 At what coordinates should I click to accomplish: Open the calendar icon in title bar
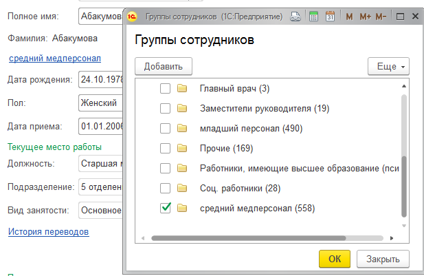point(330,17)
